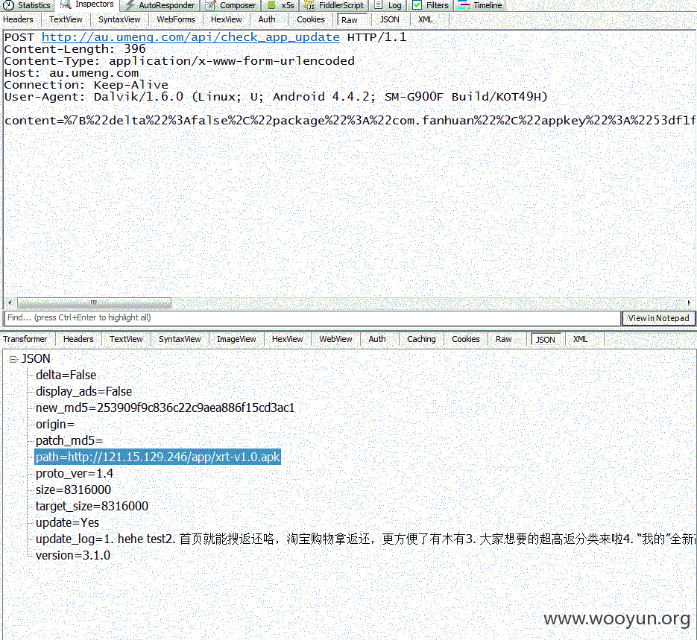The image size is (697, 640).
Task: Select response HexView tab
Action: click(287, 339)
